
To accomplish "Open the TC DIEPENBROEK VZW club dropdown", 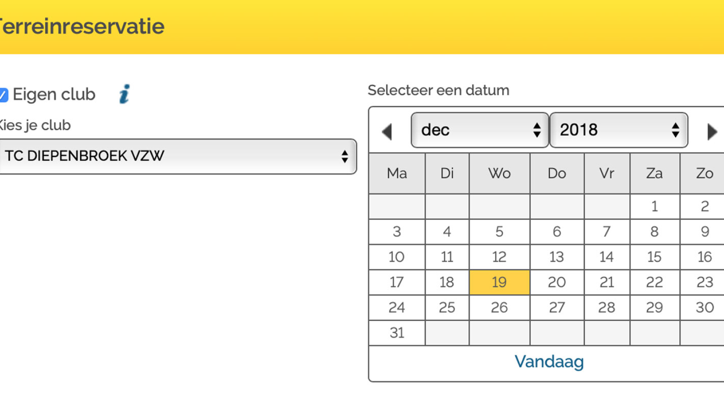I will (177, 156).
